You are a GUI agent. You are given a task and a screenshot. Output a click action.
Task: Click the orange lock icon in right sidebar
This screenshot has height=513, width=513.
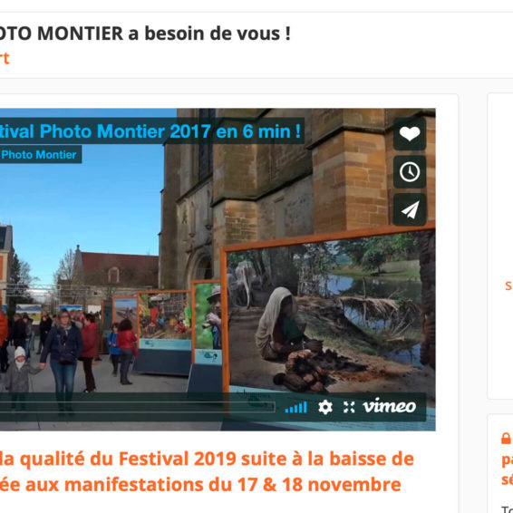tap(506, 439)
